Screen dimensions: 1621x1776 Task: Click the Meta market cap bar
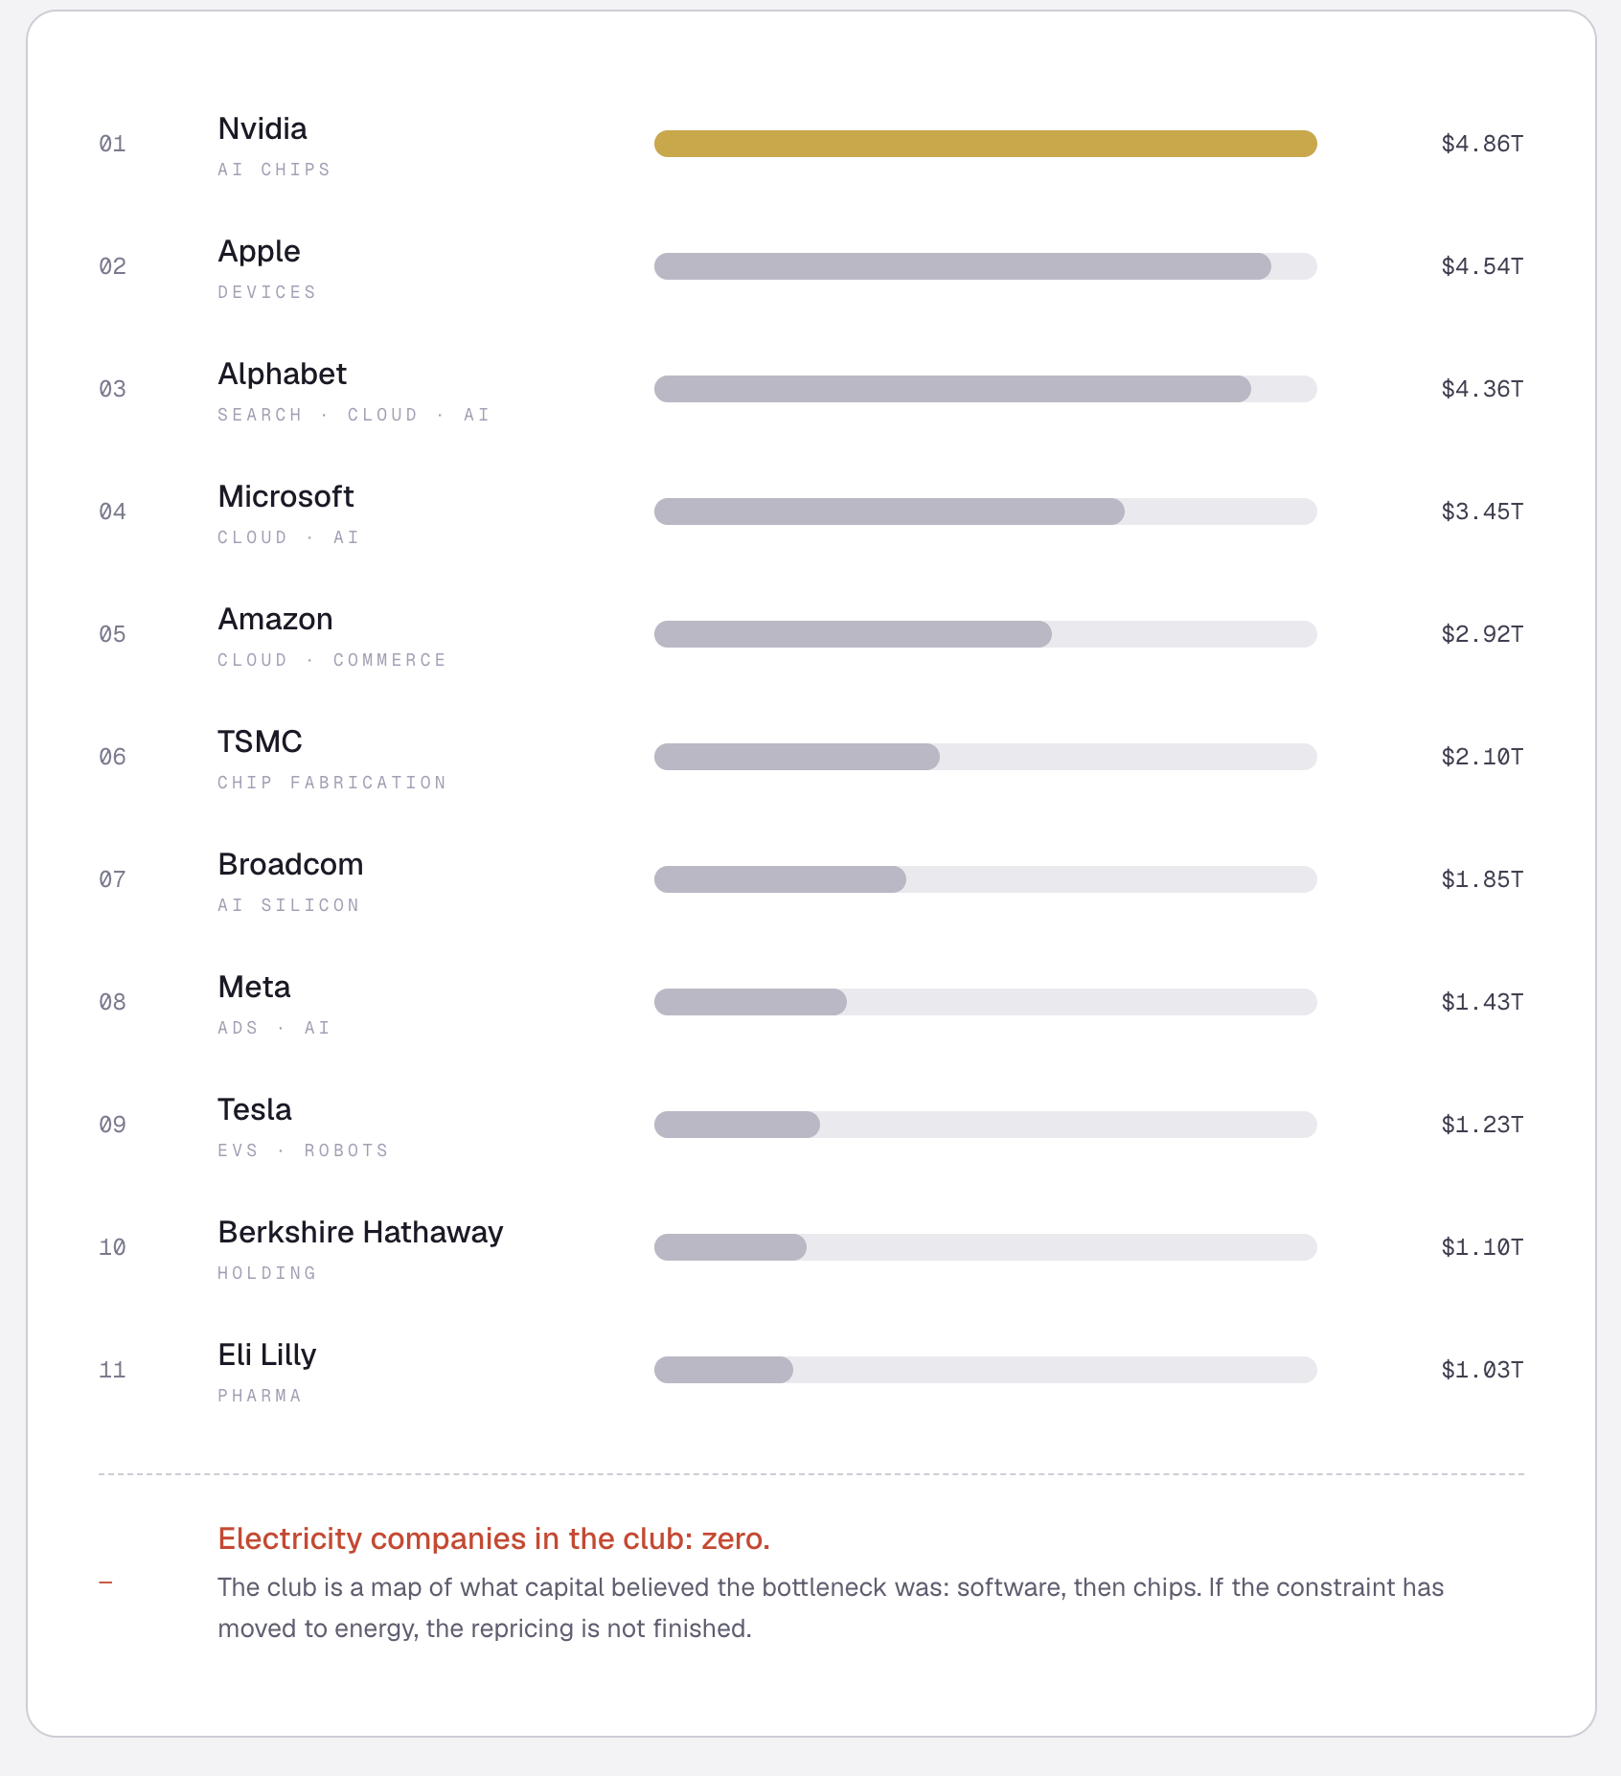coord(985,1002)
